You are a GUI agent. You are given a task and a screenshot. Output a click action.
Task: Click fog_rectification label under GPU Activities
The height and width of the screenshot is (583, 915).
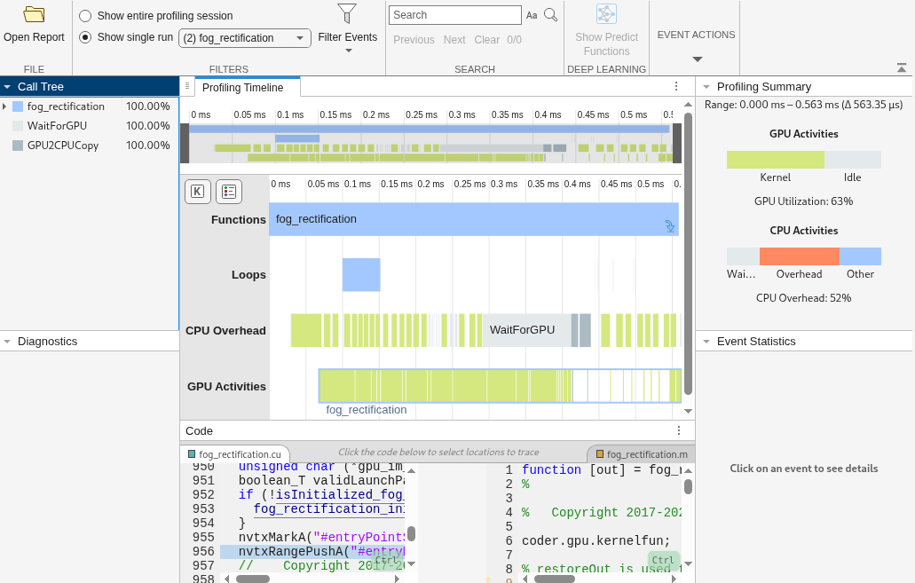point(367,410)
